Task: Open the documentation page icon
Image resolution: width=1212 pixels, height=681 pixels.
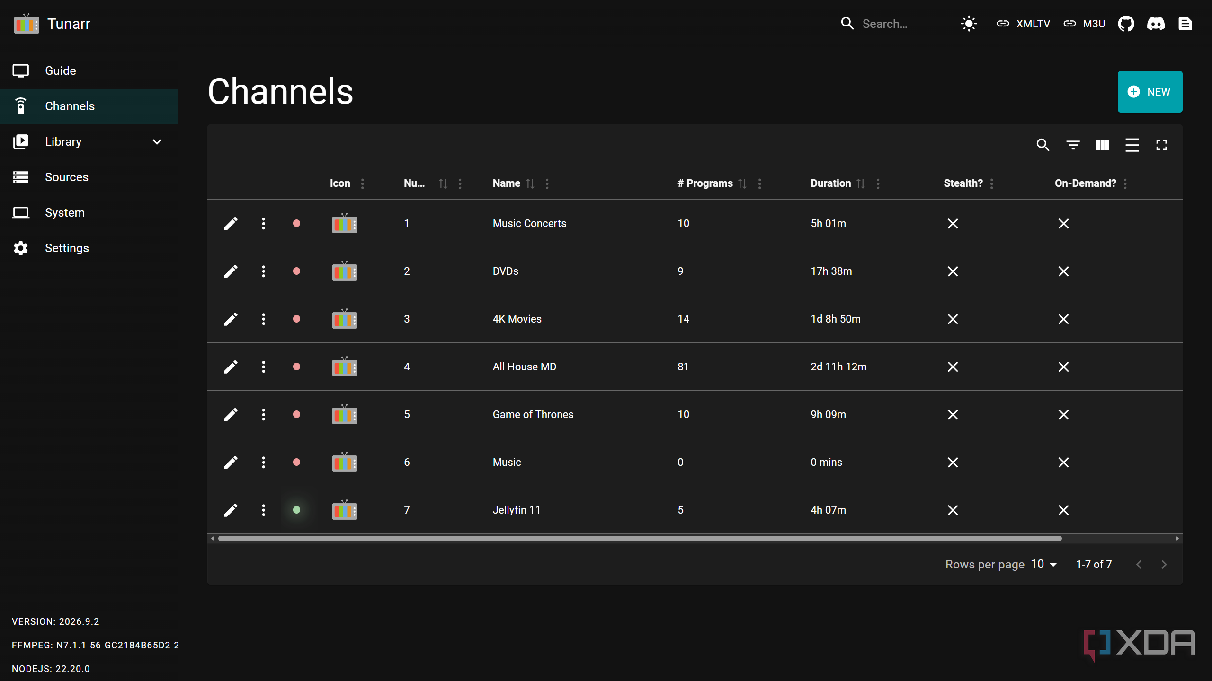Action: (x=1185, y=24)
